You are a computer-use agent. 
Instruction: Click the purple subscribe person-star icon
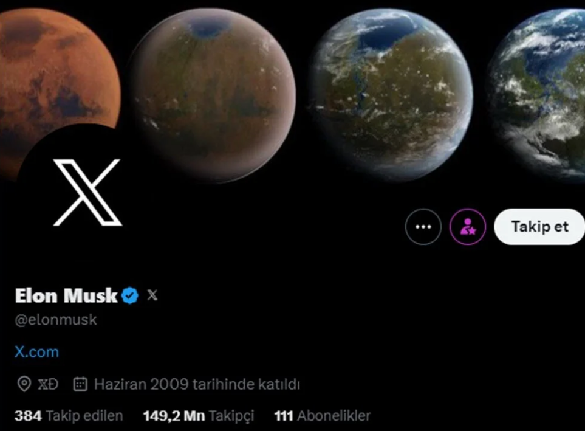pyautogui.click(x=468, y=227)
